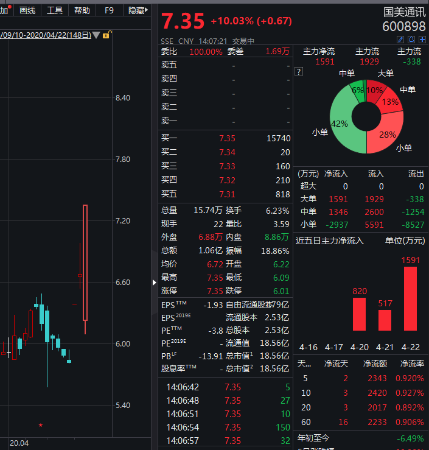This screenshot has width=429, height=450.
Task: Click the 近五日主力净流入 heading
Action: coord(329,241)
